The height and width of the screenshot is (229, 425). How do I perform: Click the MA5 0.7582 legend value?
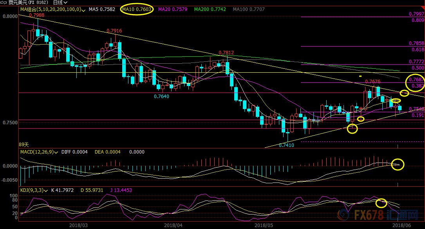click(102, 9)
